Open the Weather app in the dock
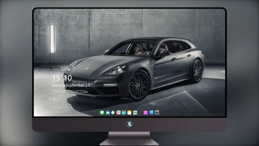The height and width of the screenshot is (146, 259). [108, 112]
